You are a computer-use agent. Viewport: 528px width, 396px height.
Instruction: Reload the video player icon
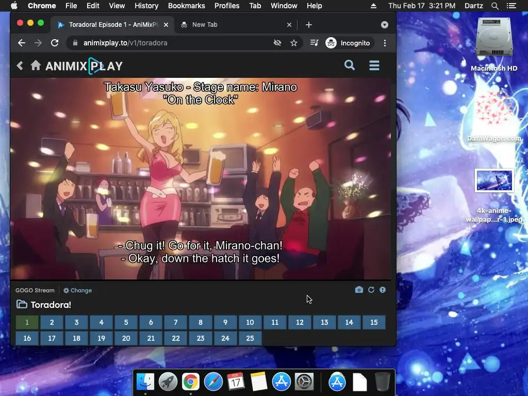371,290
